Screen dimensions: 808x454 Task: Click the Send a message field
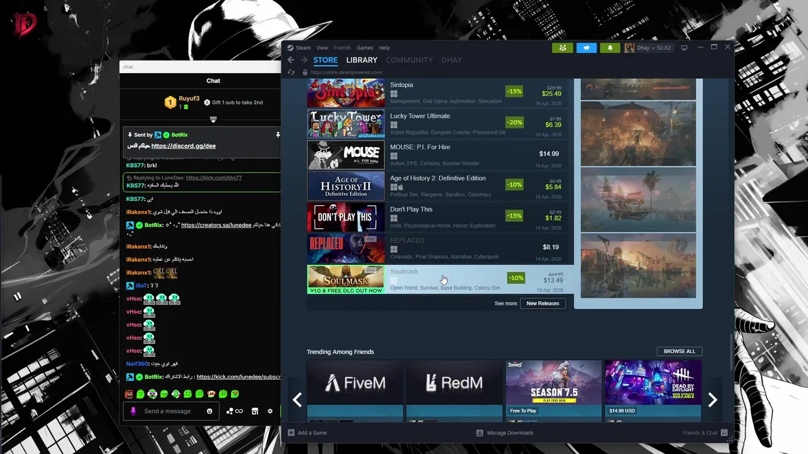click(x=172, y=411)
